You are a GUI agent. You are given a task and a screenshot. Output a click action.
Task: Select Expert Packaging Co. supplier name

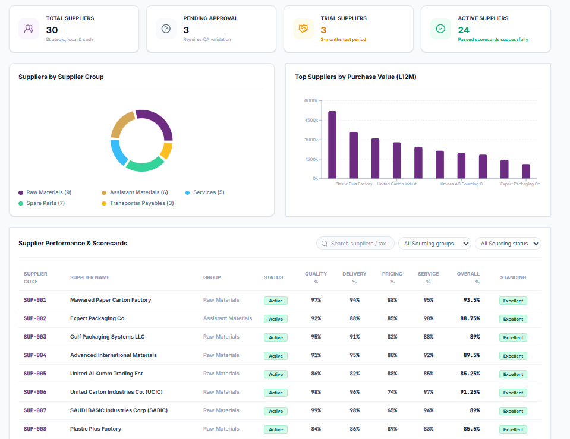click(98, 318)
